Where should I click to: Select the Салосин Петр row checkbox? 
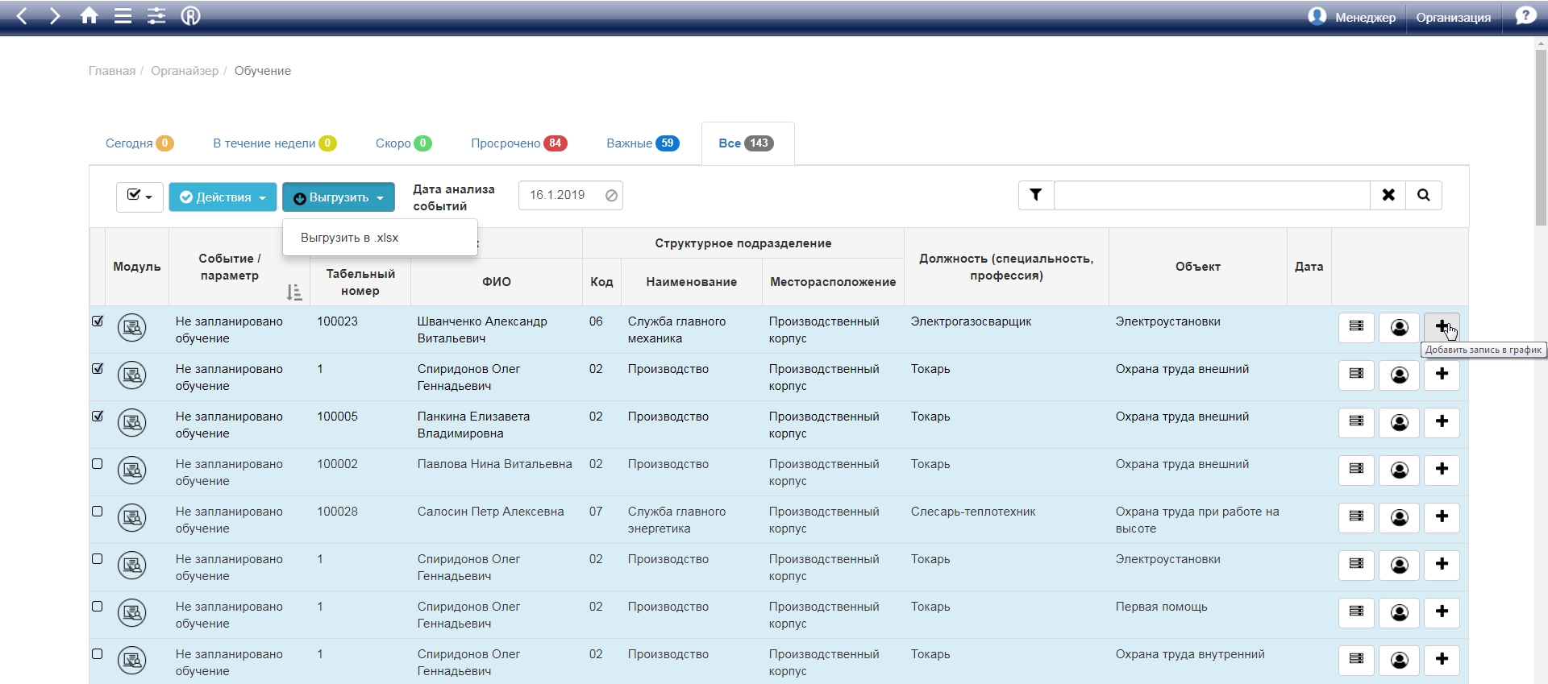(98, 512)
